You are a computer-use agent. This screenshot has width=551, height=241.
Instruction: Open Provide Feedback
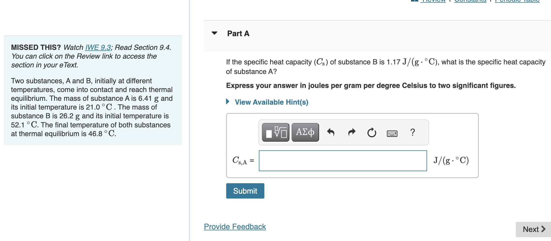(234, 226)
